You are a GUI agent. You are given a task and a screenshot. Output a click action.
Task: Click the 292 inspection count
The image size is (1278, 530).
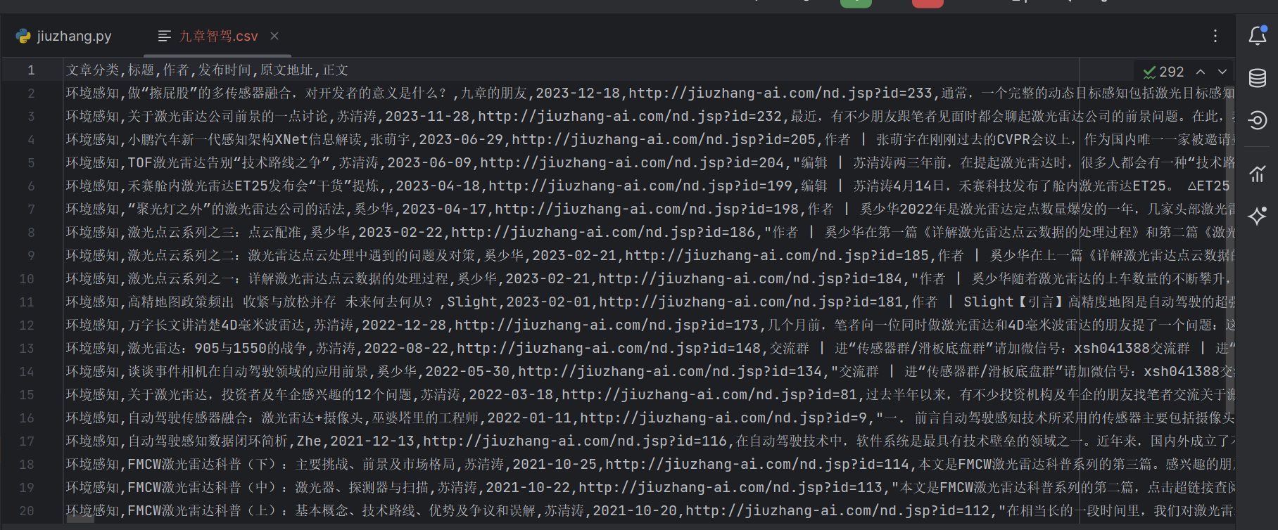coord(1171,72)
